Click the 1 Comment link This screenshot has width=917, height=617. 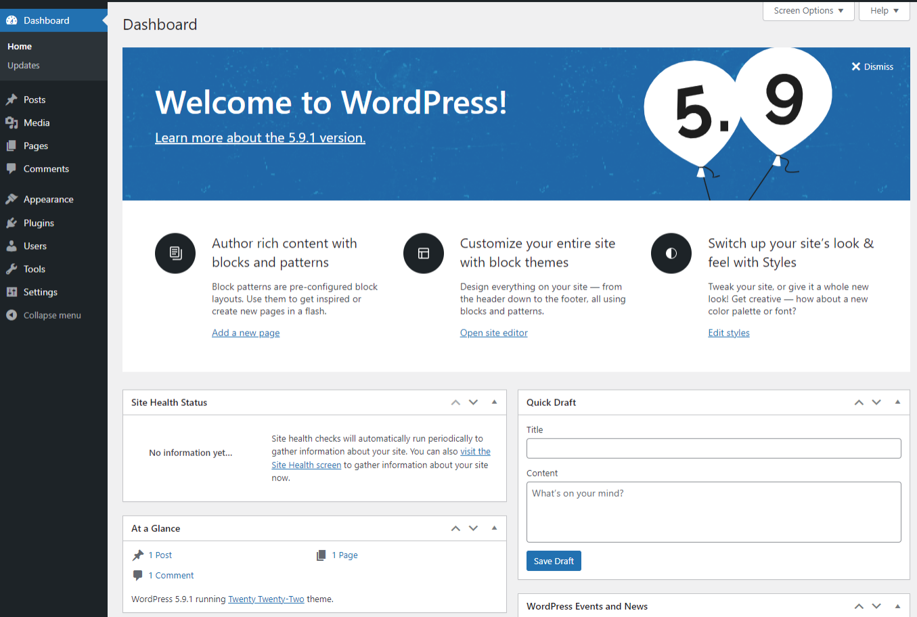pos(171,575)
